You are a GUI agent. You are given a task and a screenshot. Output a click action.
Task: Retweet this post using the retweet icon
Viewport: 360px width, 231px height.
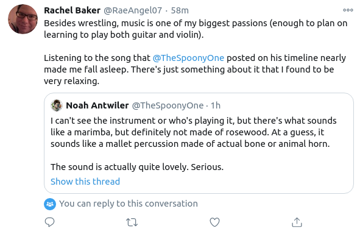click(x=132, y=222)
